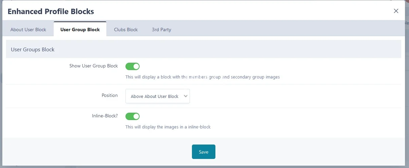Click the Inline-Block? label text
This screenshot has width=409, height=168.
pyautogui.click(x=105, y=116)
